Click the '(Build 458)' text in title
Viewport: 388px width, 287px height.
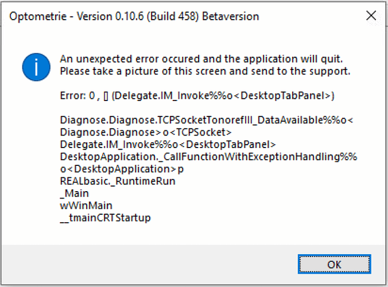tap(173, 17)
